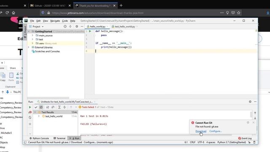This screenshot has width=270, height=152.
Task: Click the browser downloads arrow icon
Action: point(268,13)
